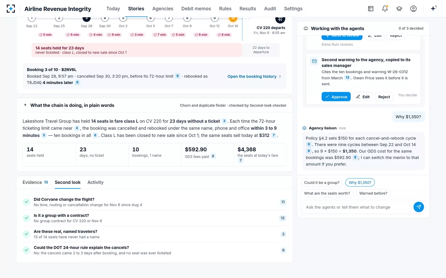
Task: Open the user account icon
Action: pos(413,9)
